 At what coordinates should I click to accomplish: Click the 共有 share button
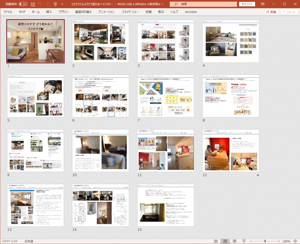(x=270, y=12)
